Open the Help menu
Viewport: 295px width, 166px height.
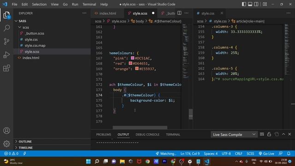(x=104, y=4)
